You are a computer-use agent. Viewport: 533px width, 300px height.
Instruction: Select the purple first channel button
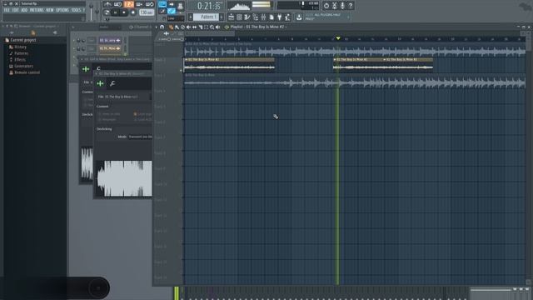click(x=109, y=41)
